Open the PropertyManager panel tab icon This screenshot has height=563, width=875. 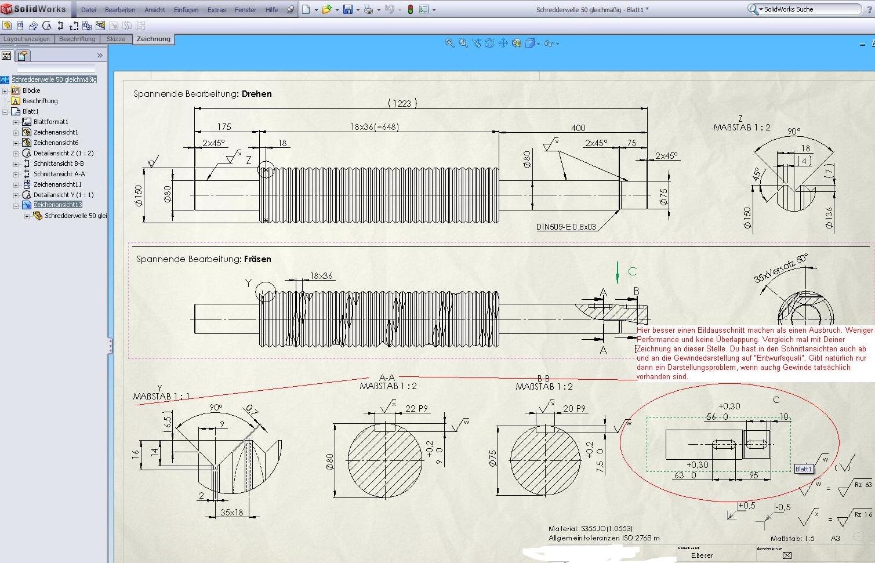[23, 56]
